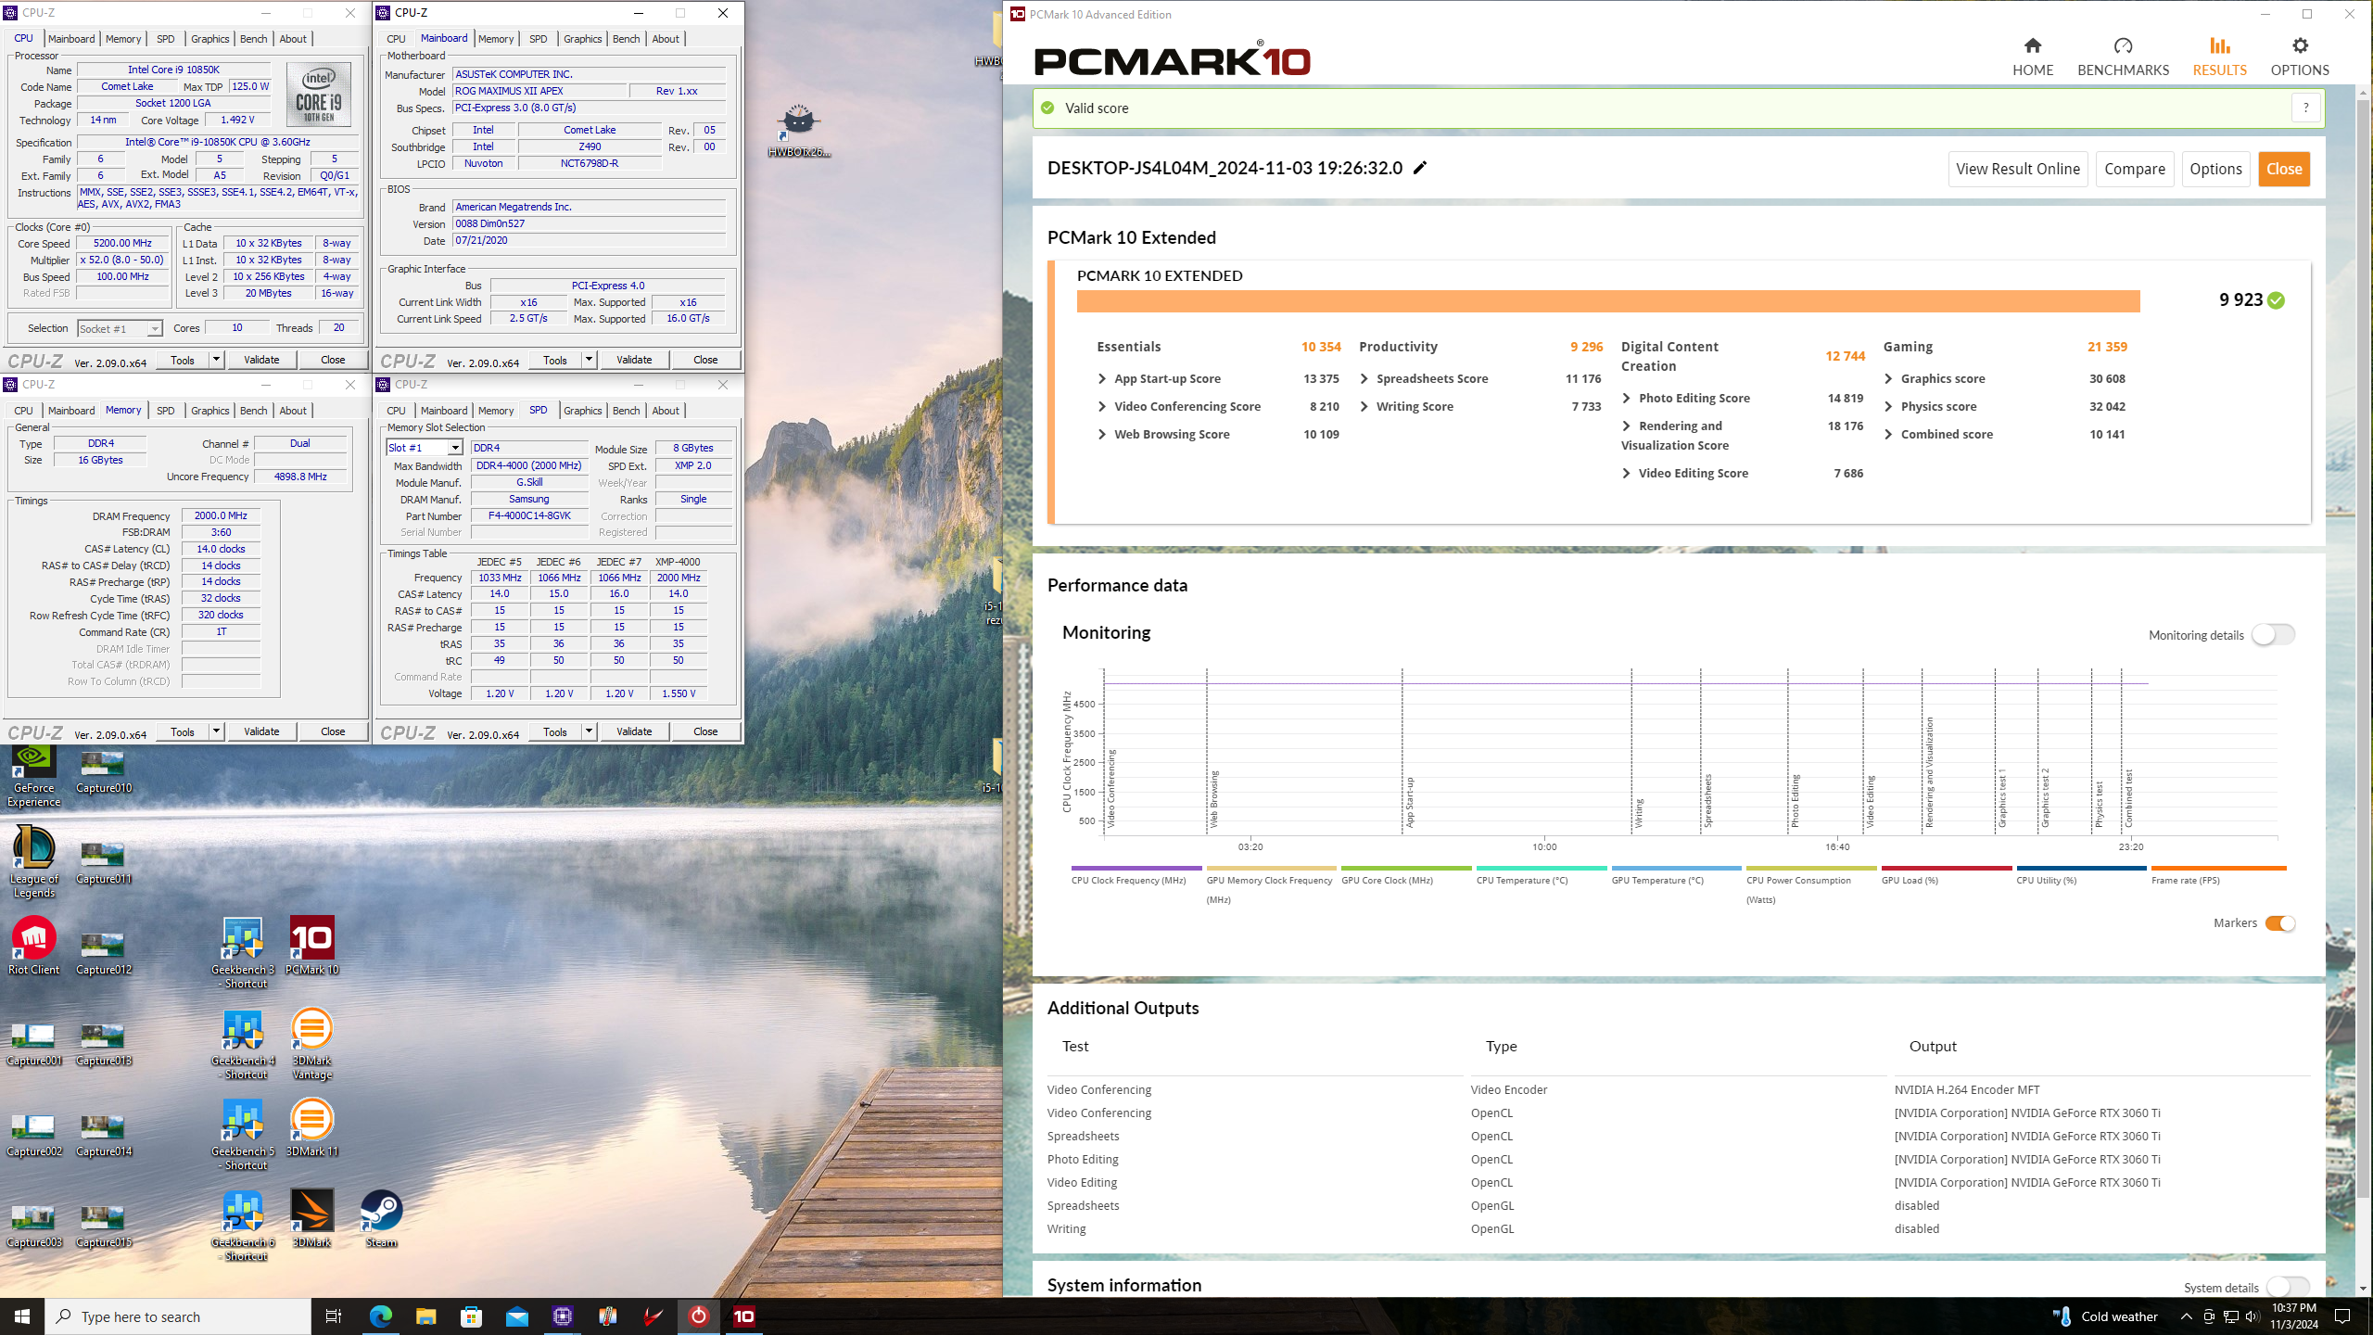
Task: Click Task View taskbar button
Action: click(x=334, y=1316)
